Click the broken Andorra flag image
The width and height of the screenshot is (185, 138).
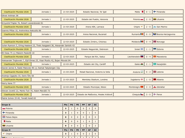tap(142, 72)
